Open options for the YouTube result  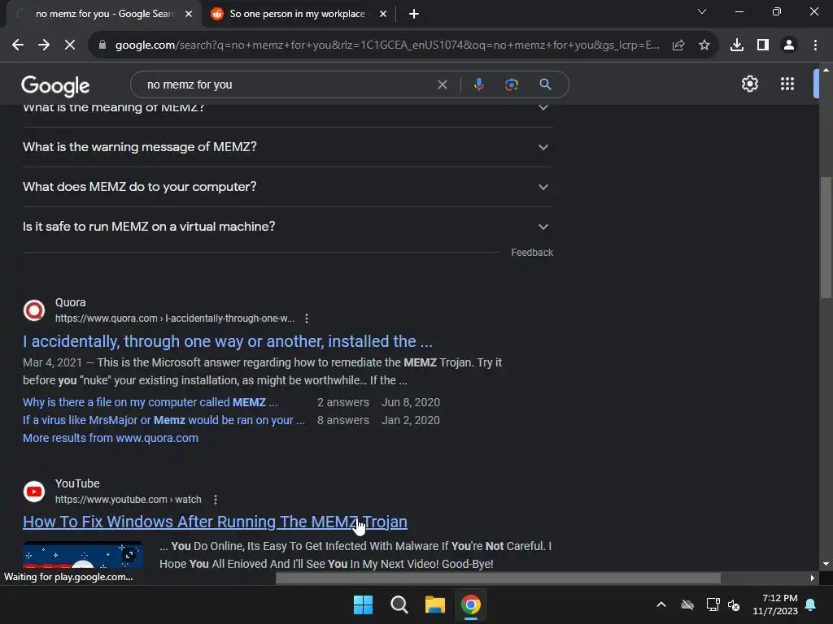215,500
